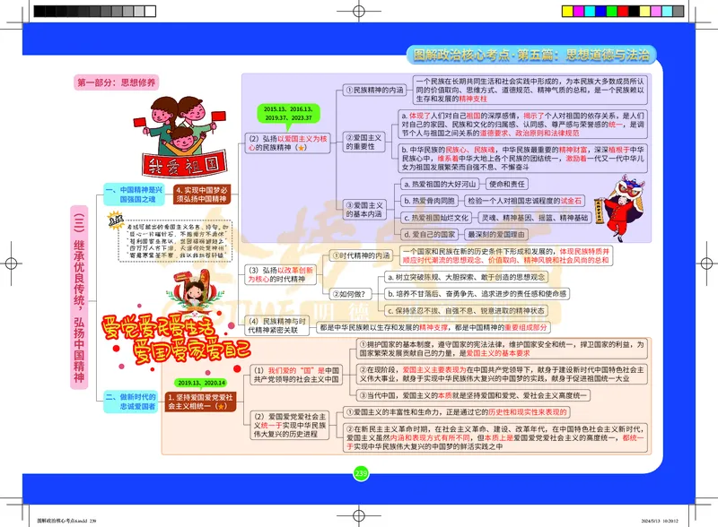This screenshot has width=718, height=527.
Task: Click the magenta swatch in the color bar
Action: (x=580, y=11)
